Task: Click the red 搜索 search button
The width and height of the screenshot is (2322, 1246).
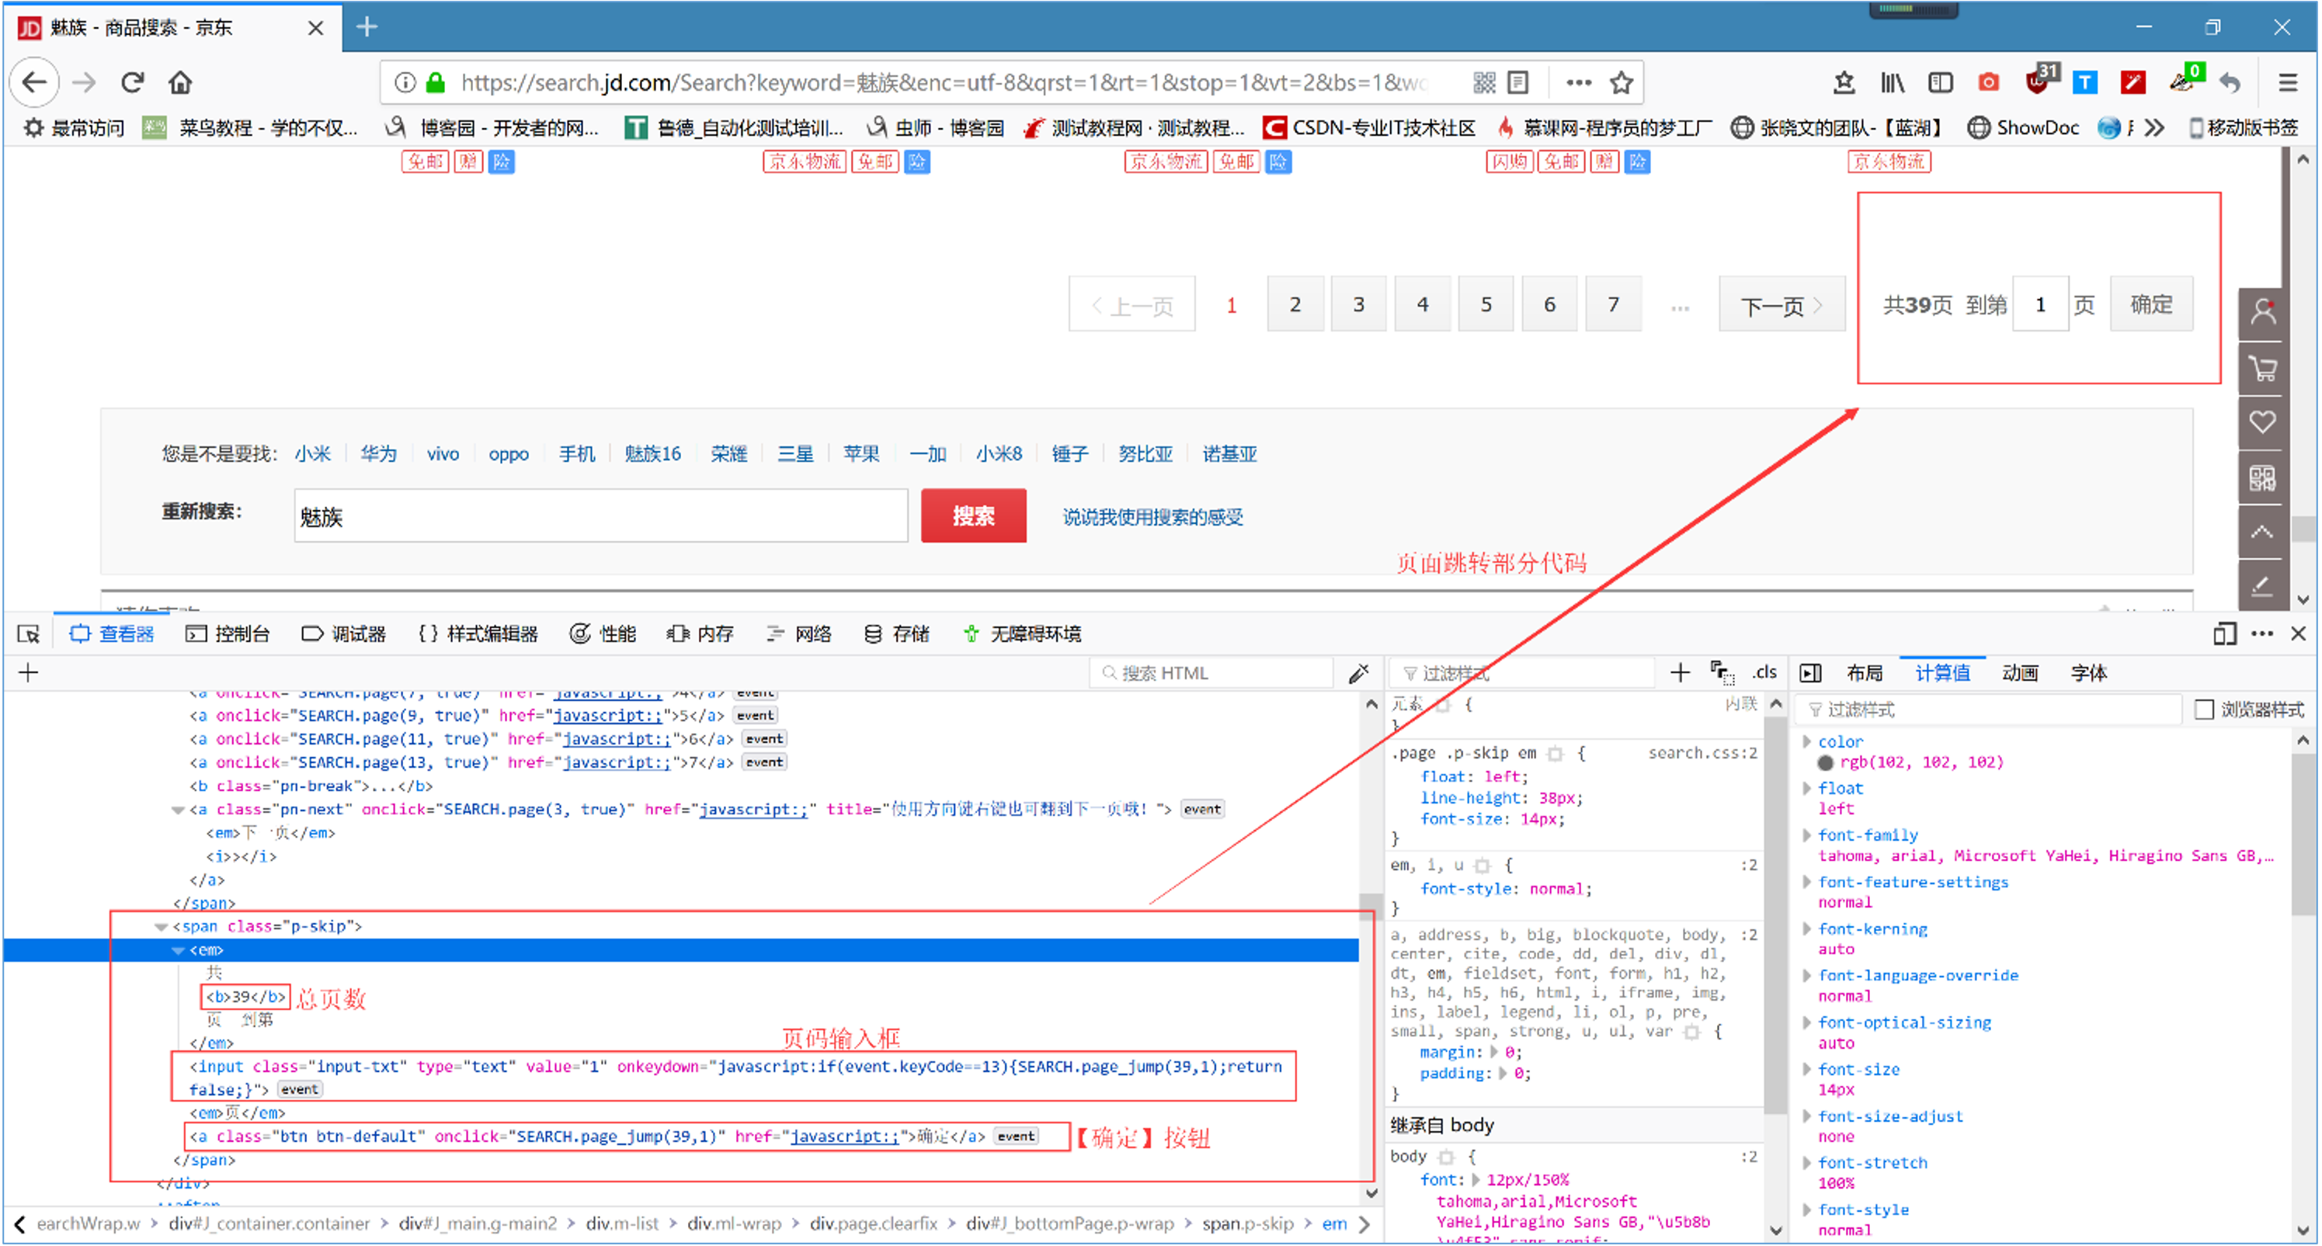Action: pyautogui.click(x=974, y=515)
